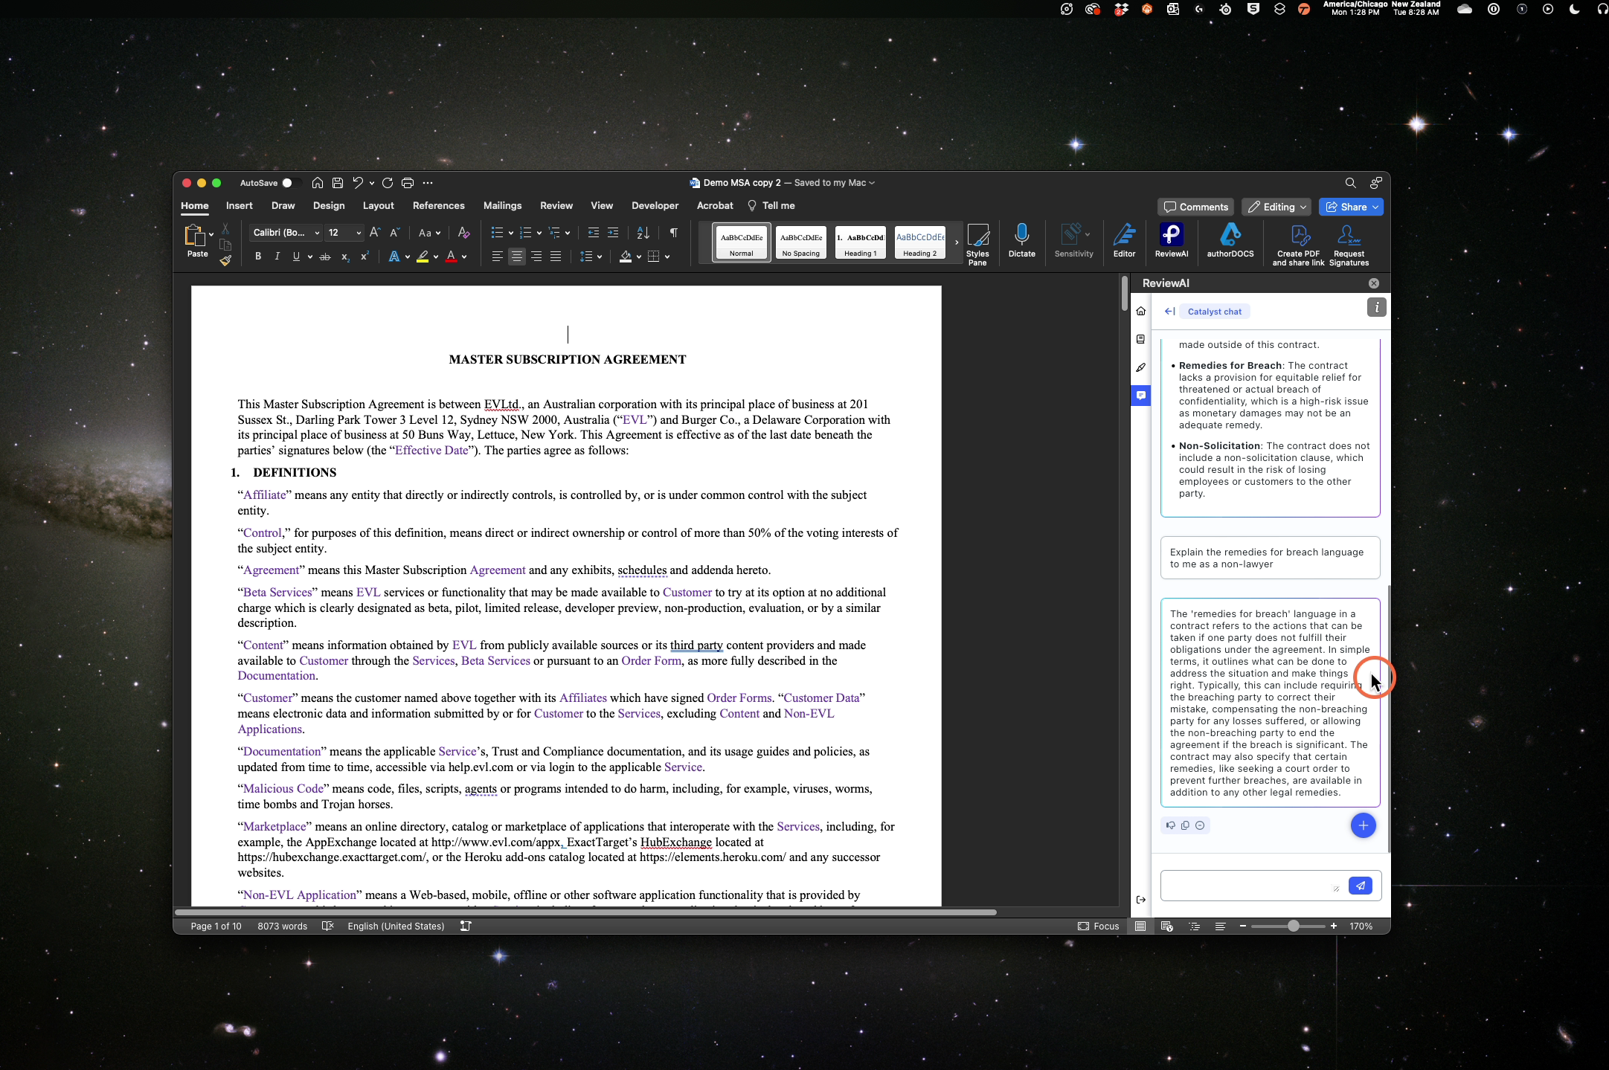Image resolution: width=1609 pixels, height=1070 pixels.
Task: Select Format Painter brush
Action: point(225,260)
